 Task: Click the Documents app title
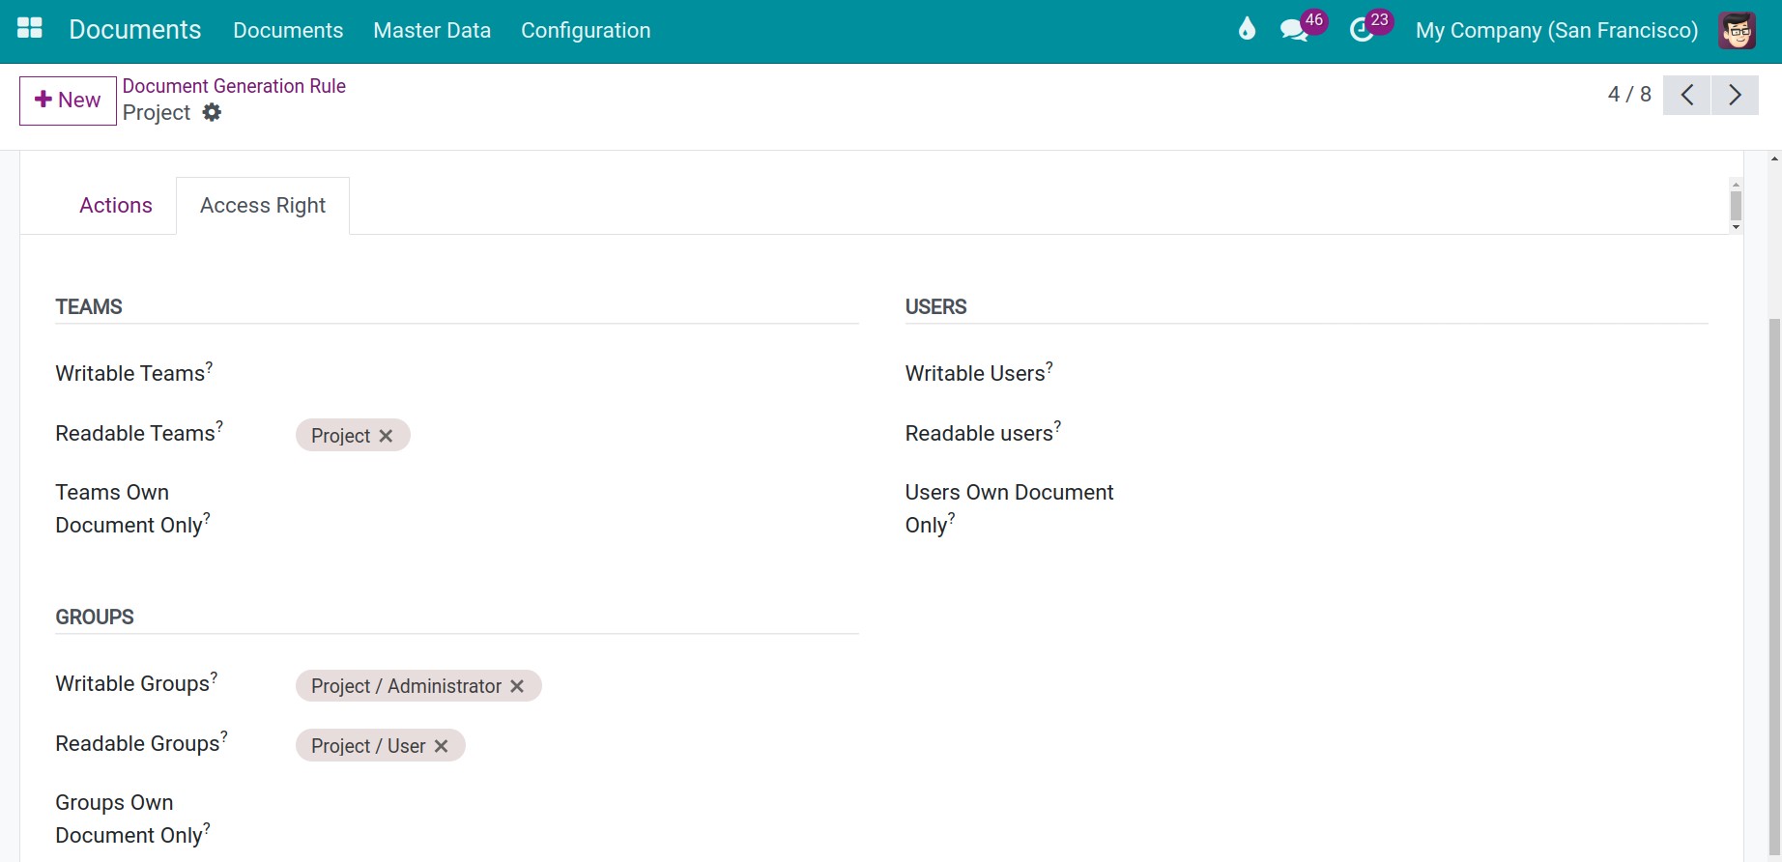click(x=135, y=30)
